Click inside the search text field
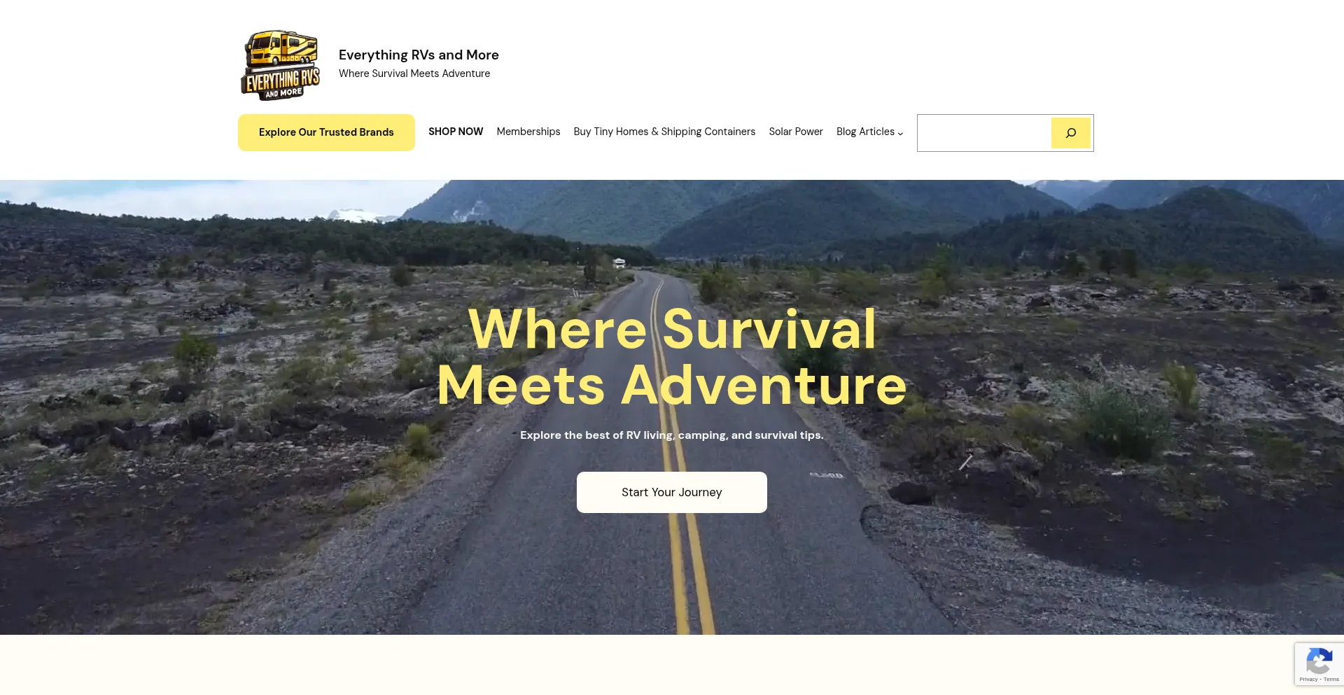Screen dimensions: 1344x695 [x=985, y=133]
